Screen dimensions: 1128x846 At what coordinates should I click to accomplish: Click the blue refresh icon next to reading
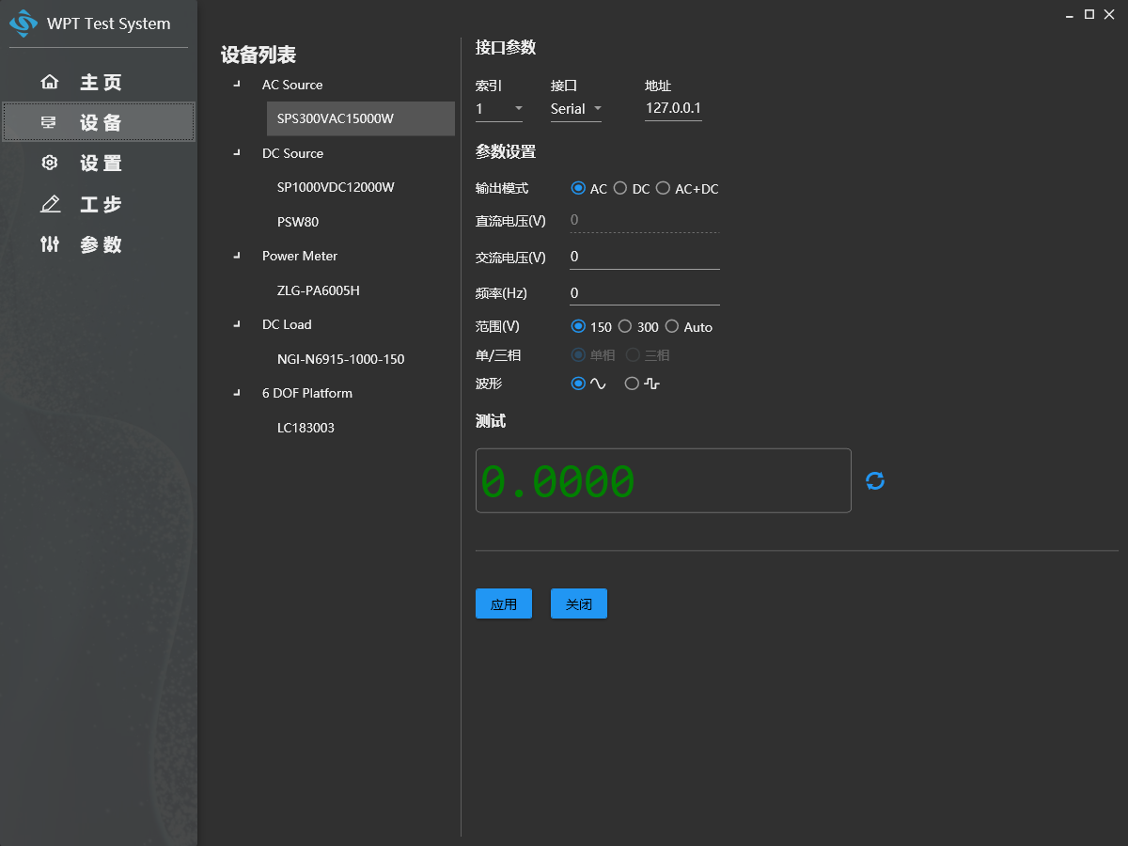coord(875,481)
